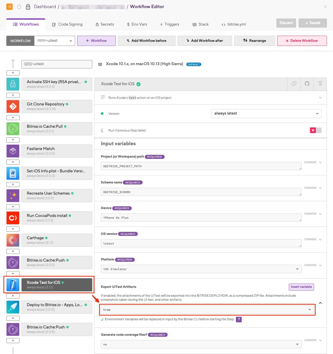Open the Triggers tab
The width and height of the screenshot is (333, 354).
169,24
